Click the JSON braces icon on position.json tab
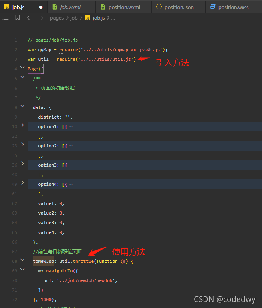The width and height of the screenshot is (262, 308). click(159, 7)
